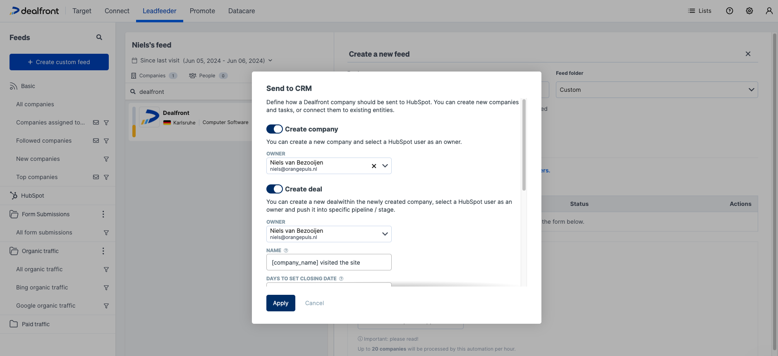The height and width of the screenshot is (356, 778).
Task: Expand the Create deal owner dropdown
Action: click(385, 234)
